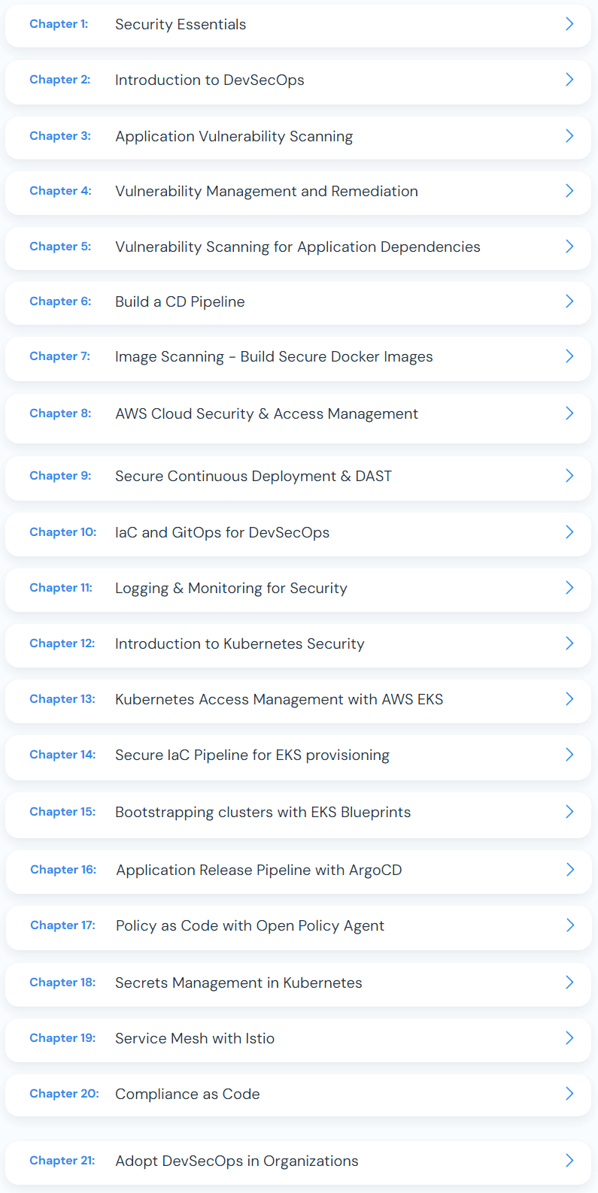Click 'Policy as Code with Open Policy Agent'
The height and width of the screenshot is (1193, 598).
[250, 925]
